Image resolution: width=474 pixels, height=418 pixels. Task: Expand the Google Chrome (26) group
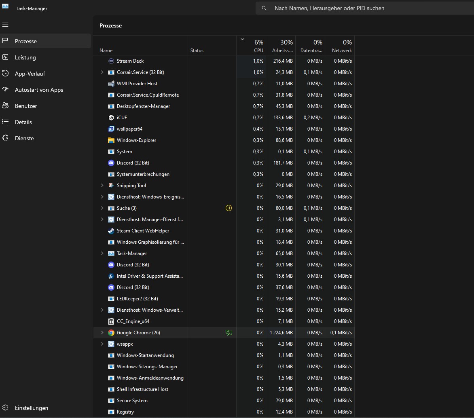point(102,333)
